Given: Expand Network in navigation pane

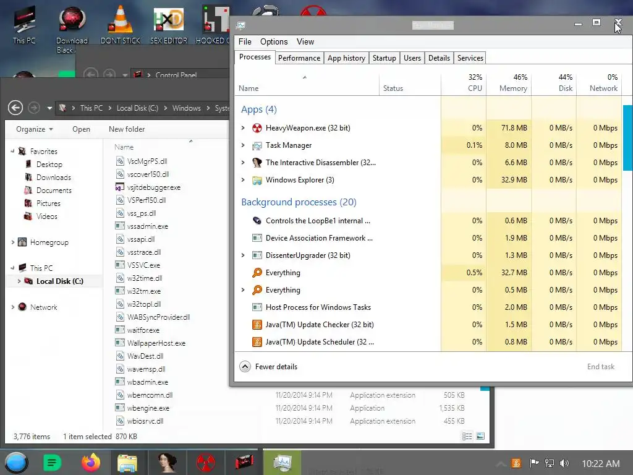Looking at the screenshot, I should 13,307.
